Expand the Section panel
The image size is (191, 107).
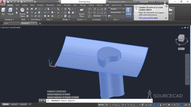81,20
